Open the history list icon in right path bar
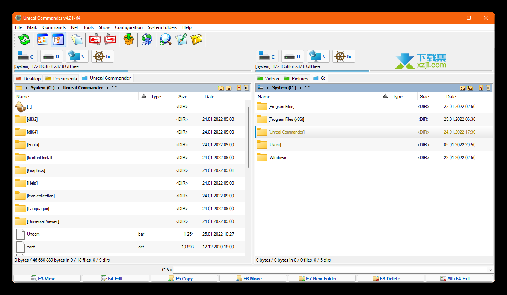This screenshot has height=295, width=507. click(x=488, y=88)
